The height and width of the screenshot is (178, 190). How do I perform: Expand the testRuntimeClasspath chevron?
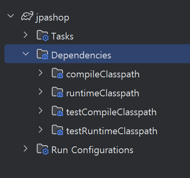(41, 130)
